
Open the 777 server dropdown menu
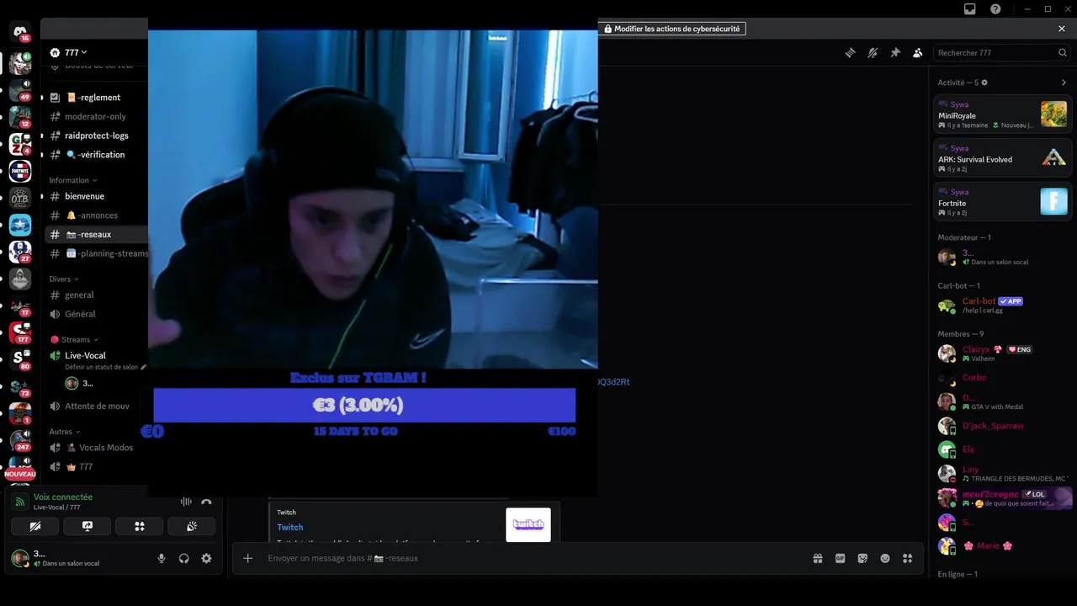69,52
